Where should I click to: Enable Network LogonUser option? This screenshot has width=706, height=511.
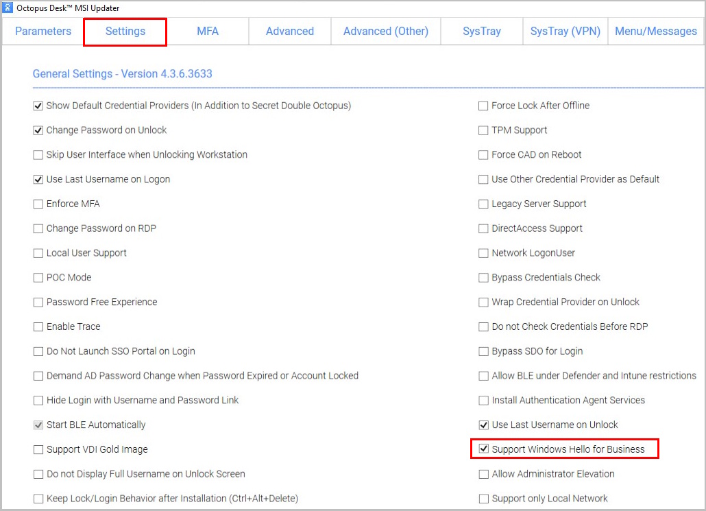[x=483, y=253]
